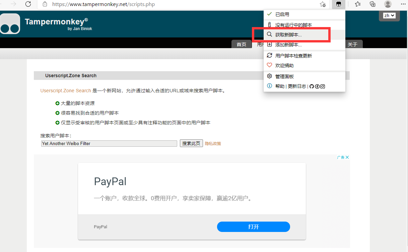Click the Tampermonkey logo in page header
Viewport: 408px width, 252px height.
(x=10, y=24)
